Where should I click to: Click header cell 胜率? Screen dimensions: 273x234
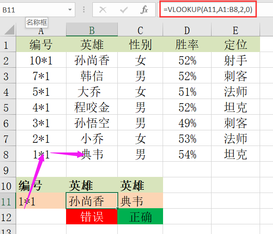point(187,44)
